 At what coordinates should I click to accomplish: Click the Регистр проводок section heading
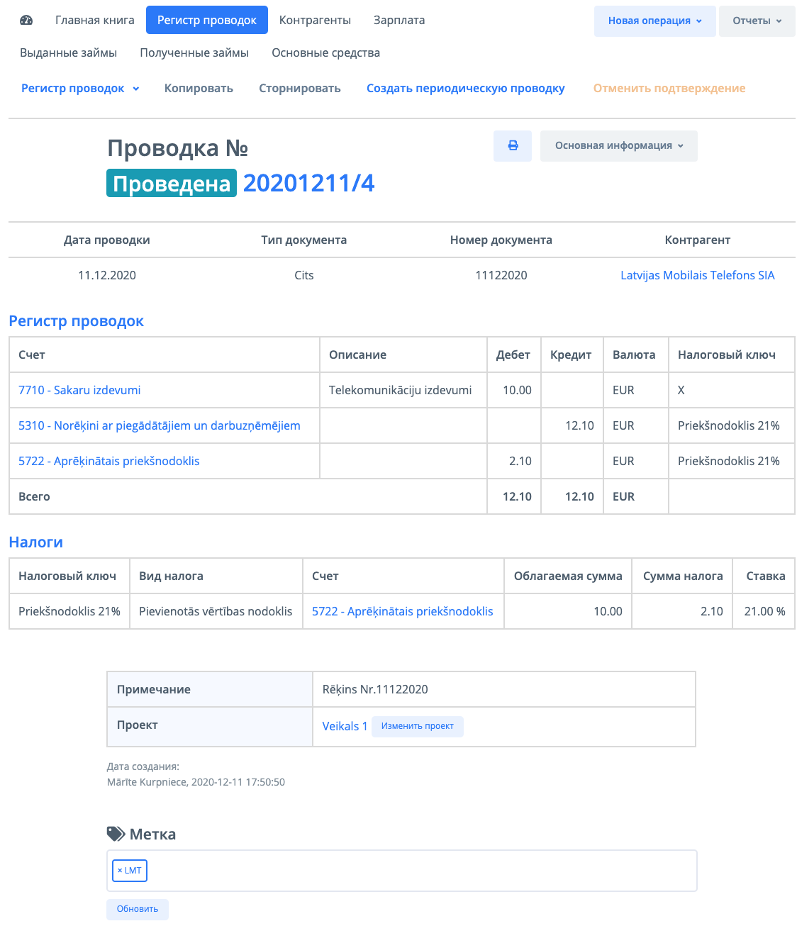pos(76,321)
